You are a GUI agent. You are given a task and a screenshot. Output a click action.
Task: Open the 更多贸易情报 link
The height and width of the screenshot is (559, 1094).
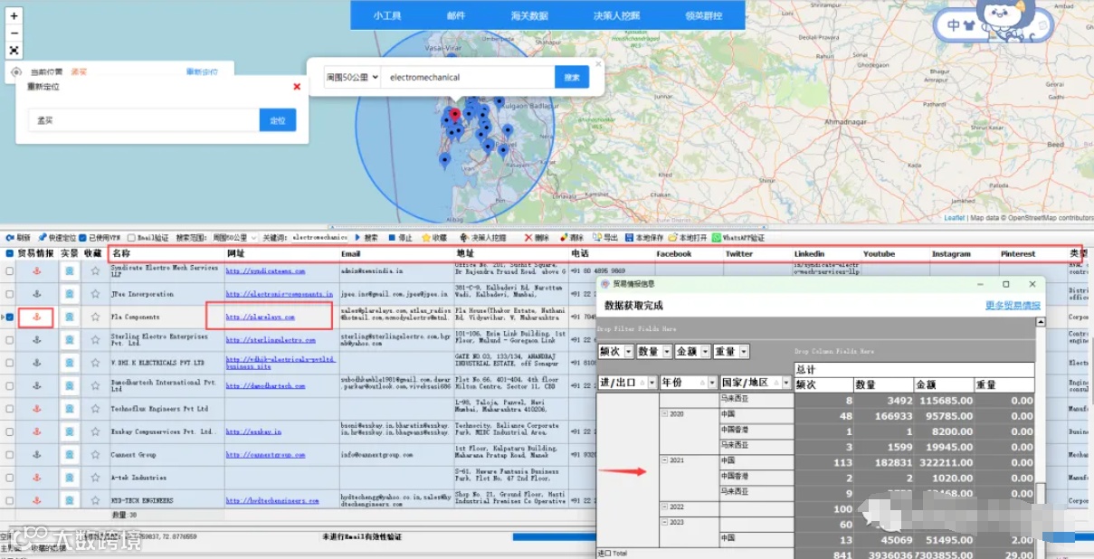(x=1012, y=306)
